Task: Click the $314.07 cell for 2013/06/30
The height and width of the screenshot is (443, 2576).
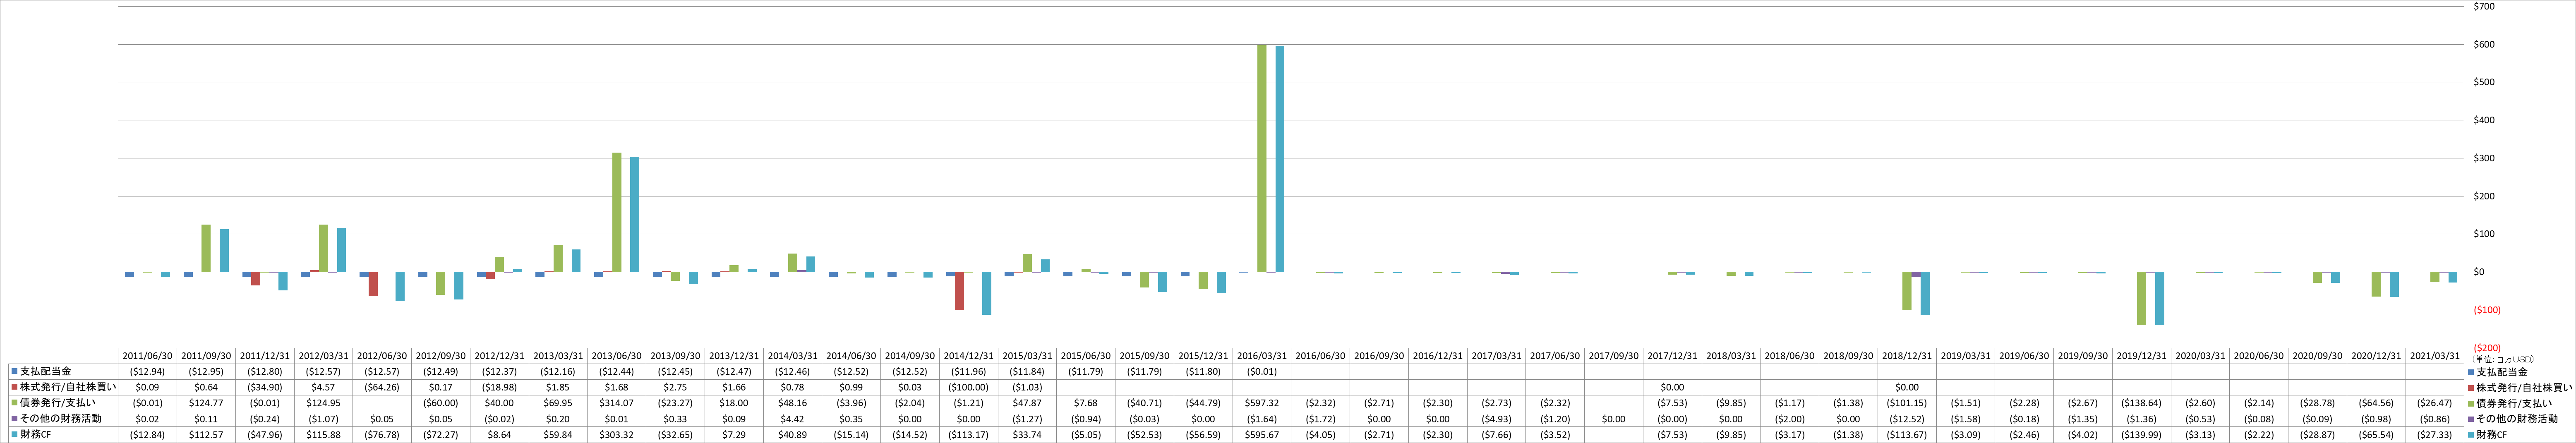Action: tap(617, 403)
